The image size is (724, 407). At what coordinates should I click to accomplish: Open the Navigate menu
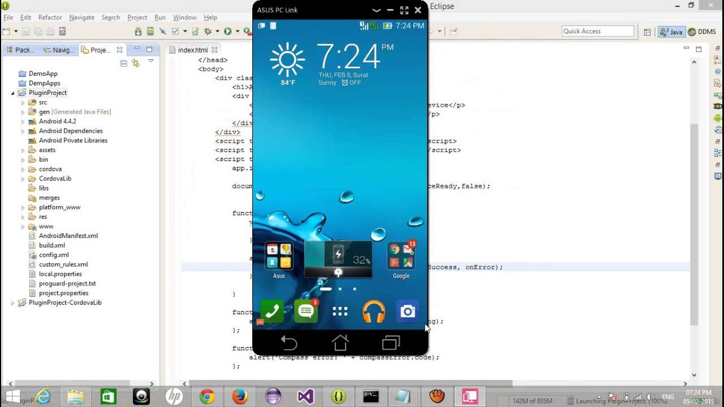[x=81, y=18]
